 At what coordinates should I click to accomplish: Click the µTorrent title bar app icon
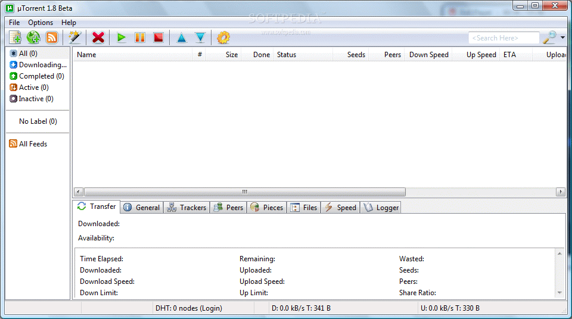pos(10,8)
